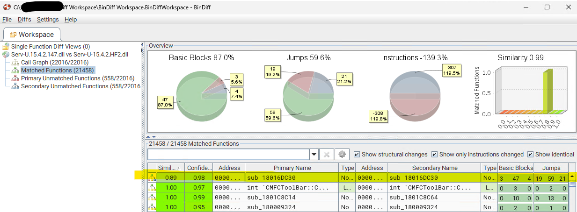Switch to the Workspace tab
577x212 pixels.
[32, 35]
